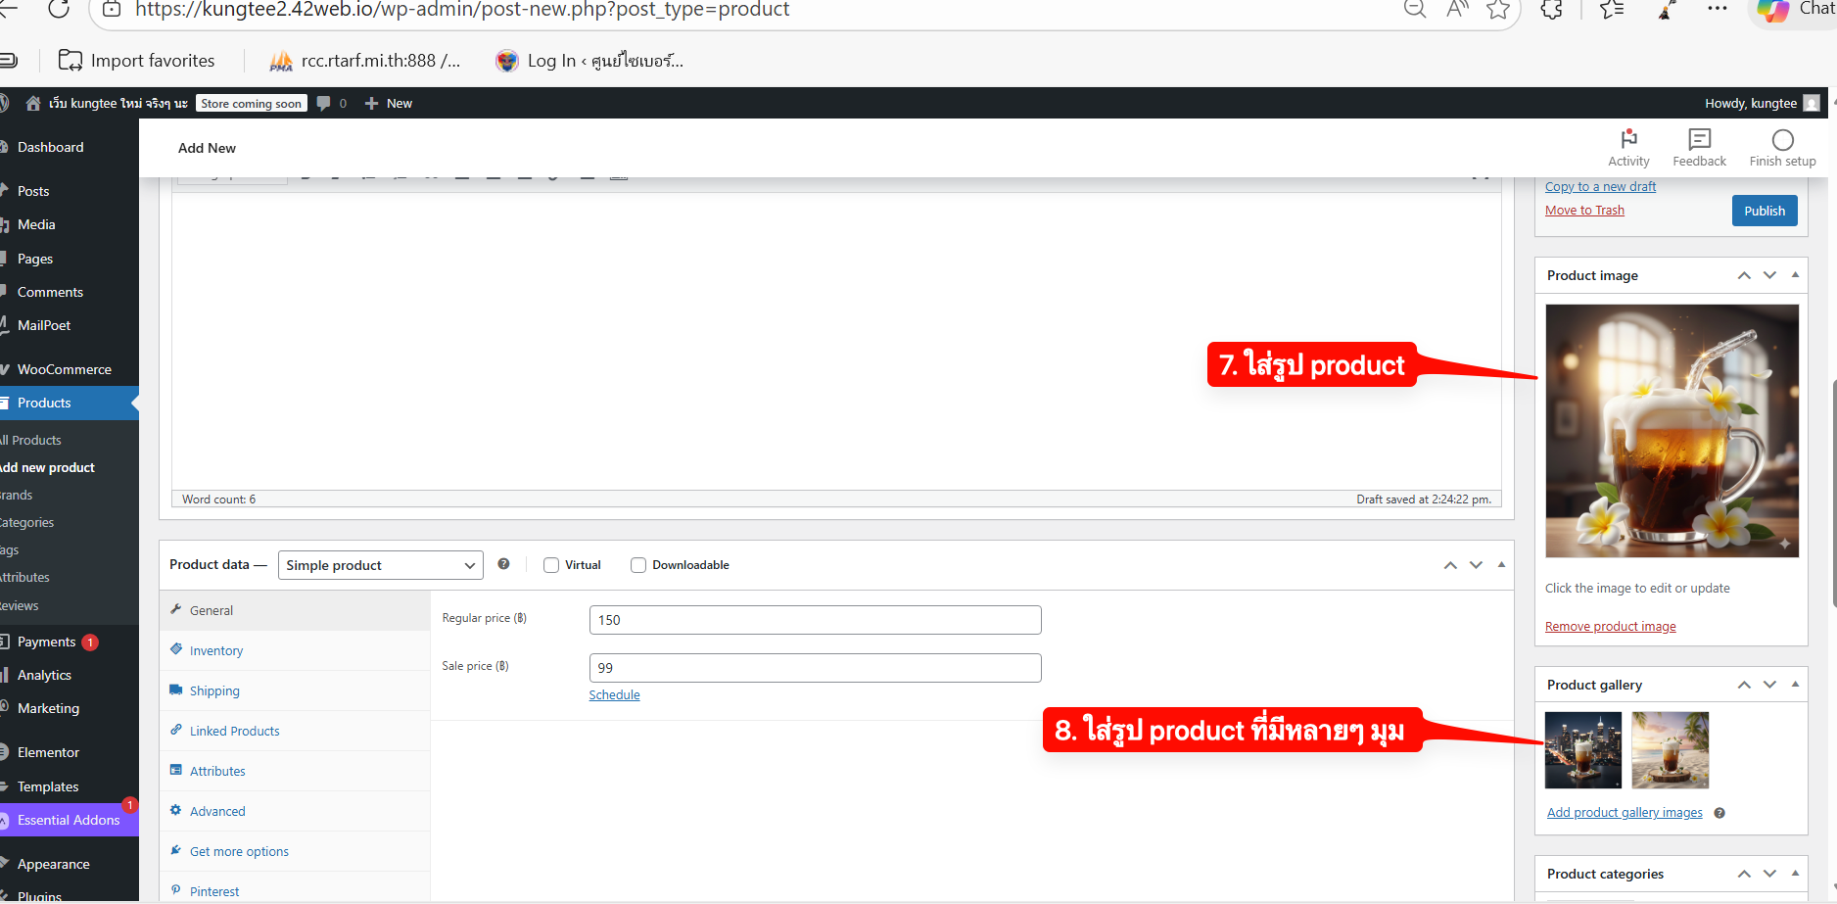Open the Simple product type dropdown
This screenshot has width=1837, height=904.
coord(381,565)
